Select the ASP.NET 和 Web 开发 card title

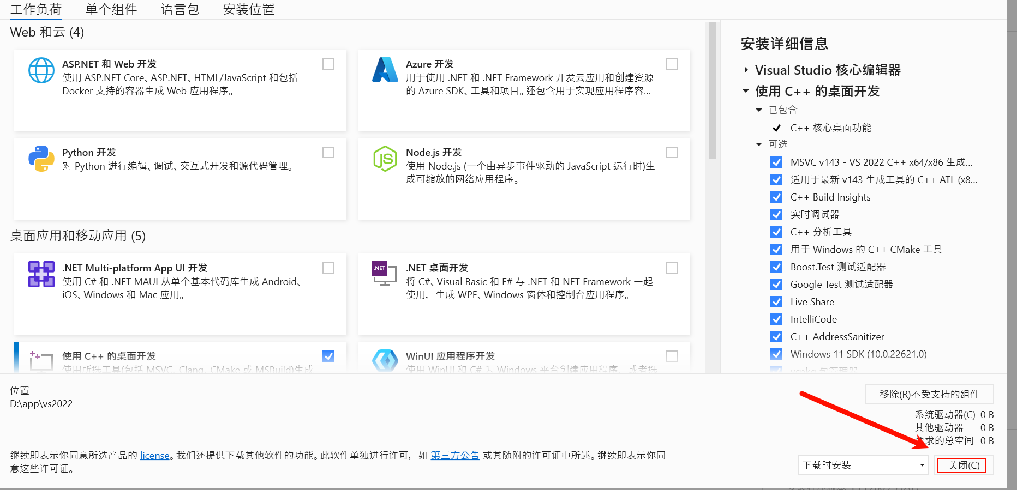[109, 64]
